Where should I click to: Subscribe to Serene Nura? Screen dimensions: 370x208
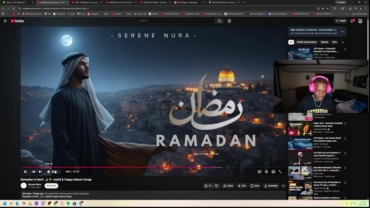(51, 186)
